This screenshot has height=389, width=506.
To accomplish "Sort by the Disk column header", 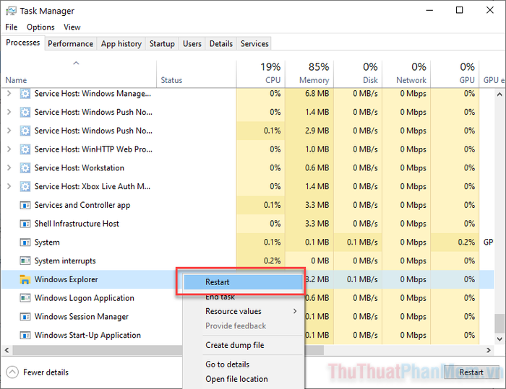I will pos(358,74).
